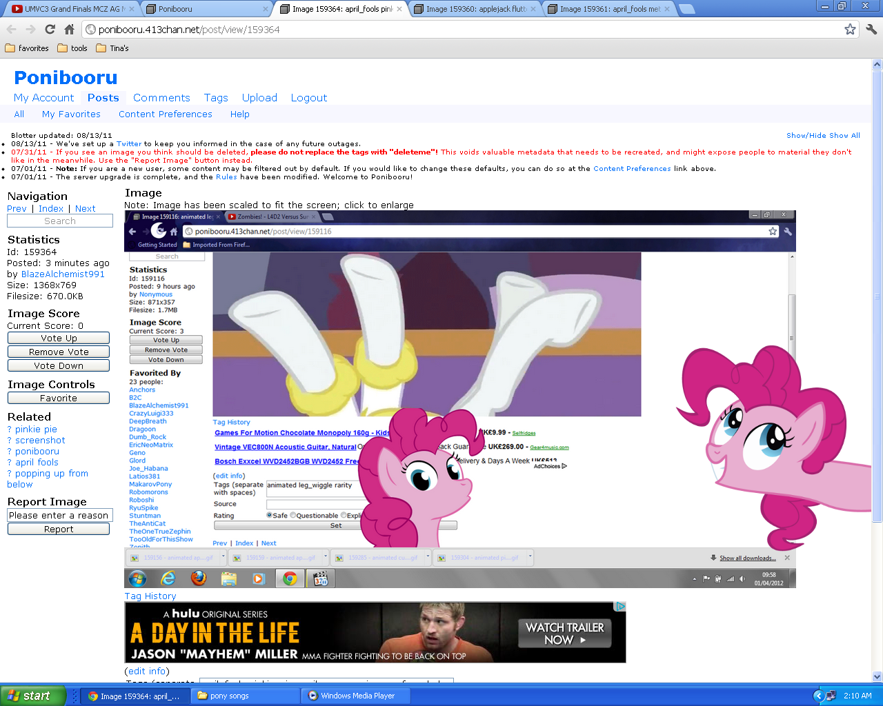Viewport: 883px width, 706px height.
Task: Click Show All on the blotter
Action: [845, 136]
